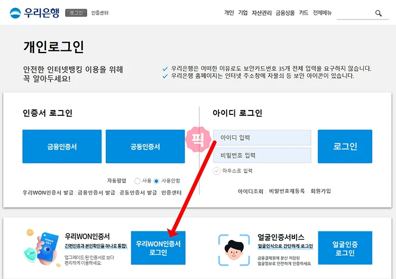Viewport: 396px width, 279px height.
Task: Click the 우리은행 logo
Action: coord(35,13)
